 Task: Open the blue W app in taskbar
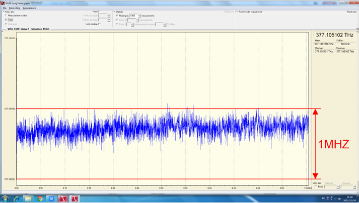click(51, 199)
